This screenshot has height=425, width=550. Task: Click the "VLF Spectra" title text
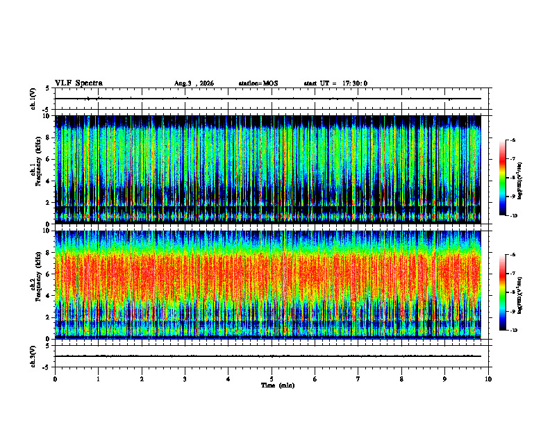[x=78, y=83]
